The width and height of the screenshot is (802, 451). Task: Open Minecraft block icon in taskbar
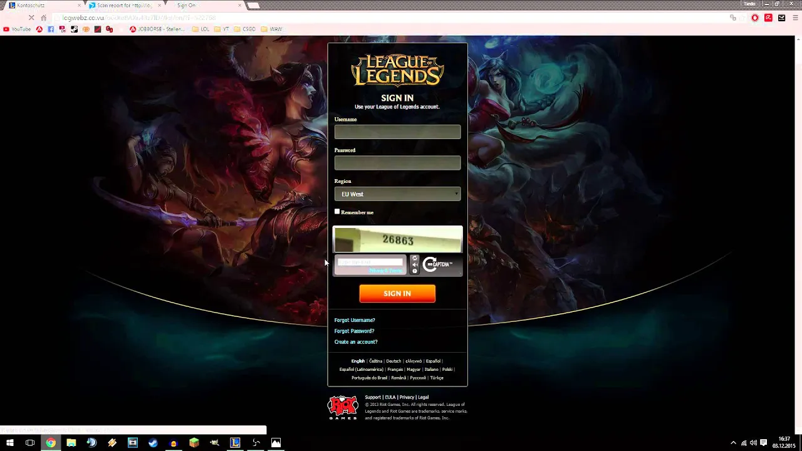pyautogui.click(x=194, y=443)
